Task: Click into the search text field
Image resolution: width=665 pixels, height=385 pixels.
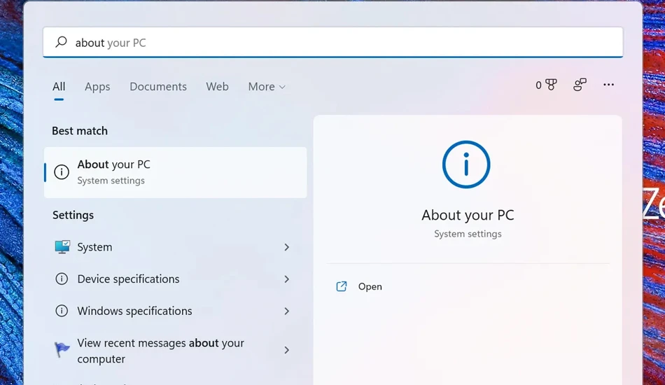Action: tap(333, 42)
